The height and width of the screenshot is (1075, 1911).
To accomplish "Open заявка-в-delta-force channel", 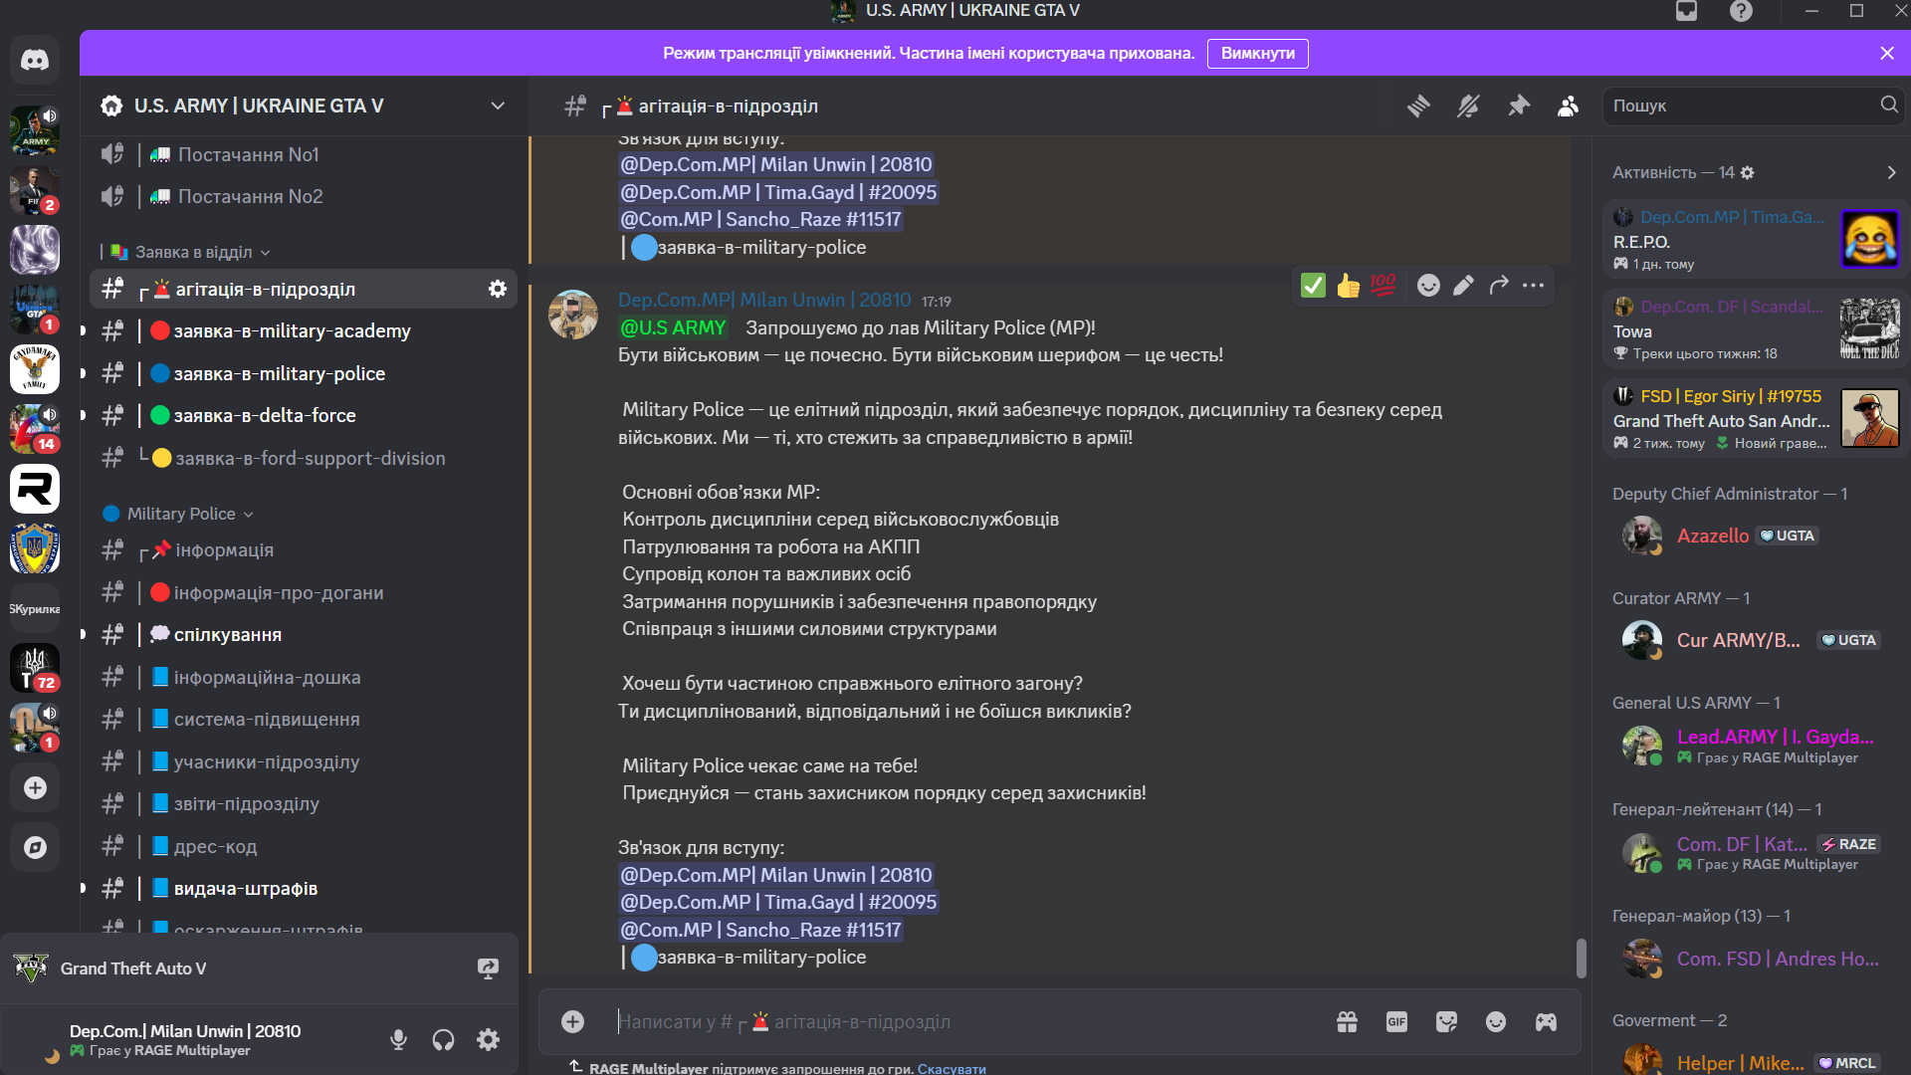I will point(304,415).
